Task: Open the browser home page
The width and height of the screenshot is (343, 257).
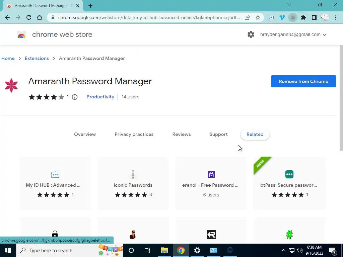Action: pyautogui.click(x=40, y=17)
